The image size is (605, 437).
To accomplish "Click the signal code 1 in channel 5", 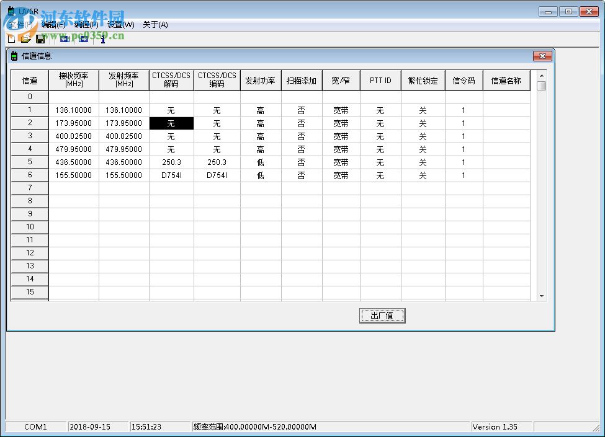I will (x=464, y=162).
